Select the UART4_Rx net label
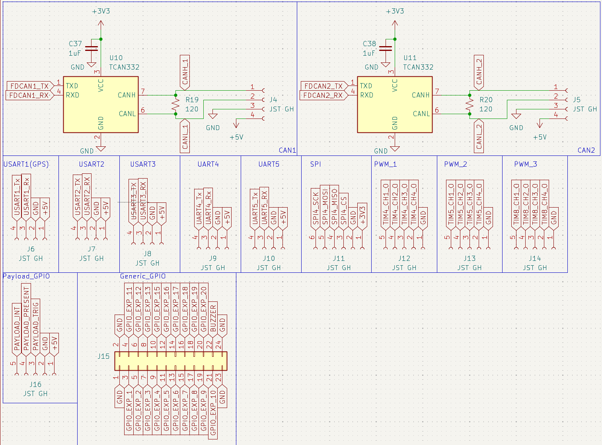Image resolution: width=602 pixels, height=445 pixels. click(208, 208)
